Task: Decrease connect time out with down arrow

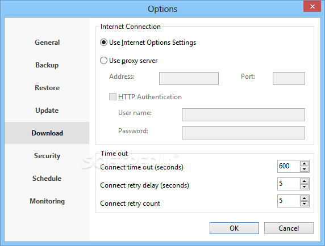Action: [304, 169]
